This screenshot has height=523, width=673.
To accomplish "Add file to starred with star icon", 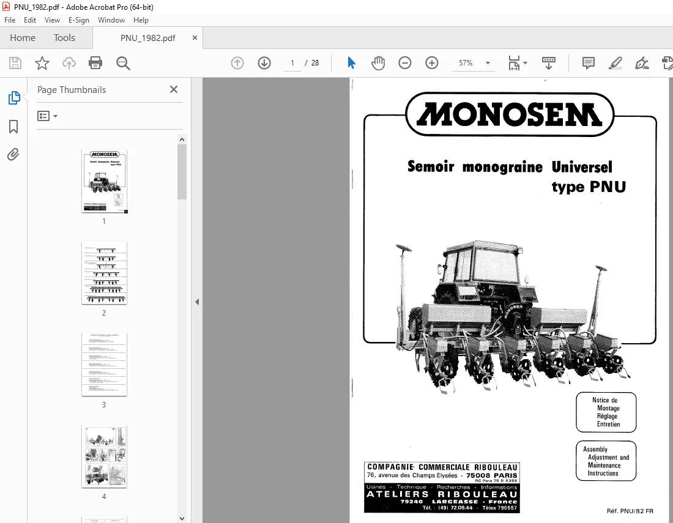I will 42,63.
